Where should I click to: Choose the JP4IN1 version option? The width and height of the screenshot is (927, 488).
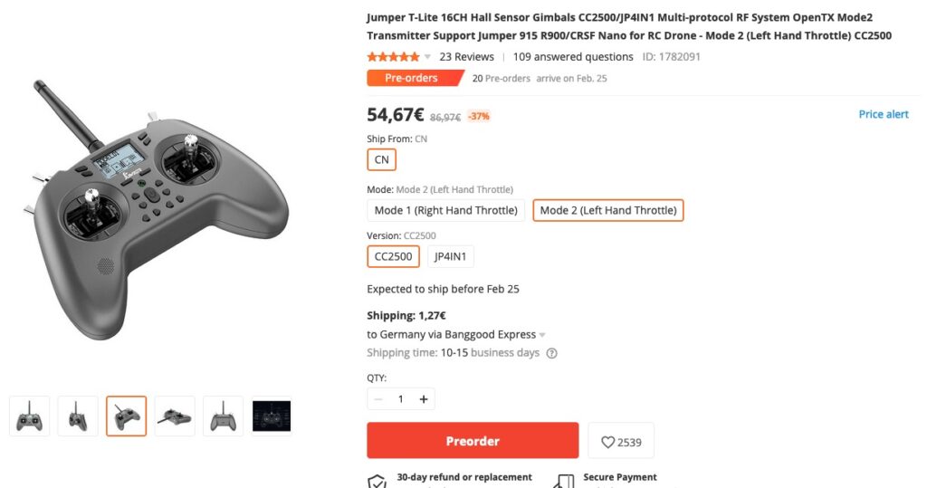pos(450,256)
